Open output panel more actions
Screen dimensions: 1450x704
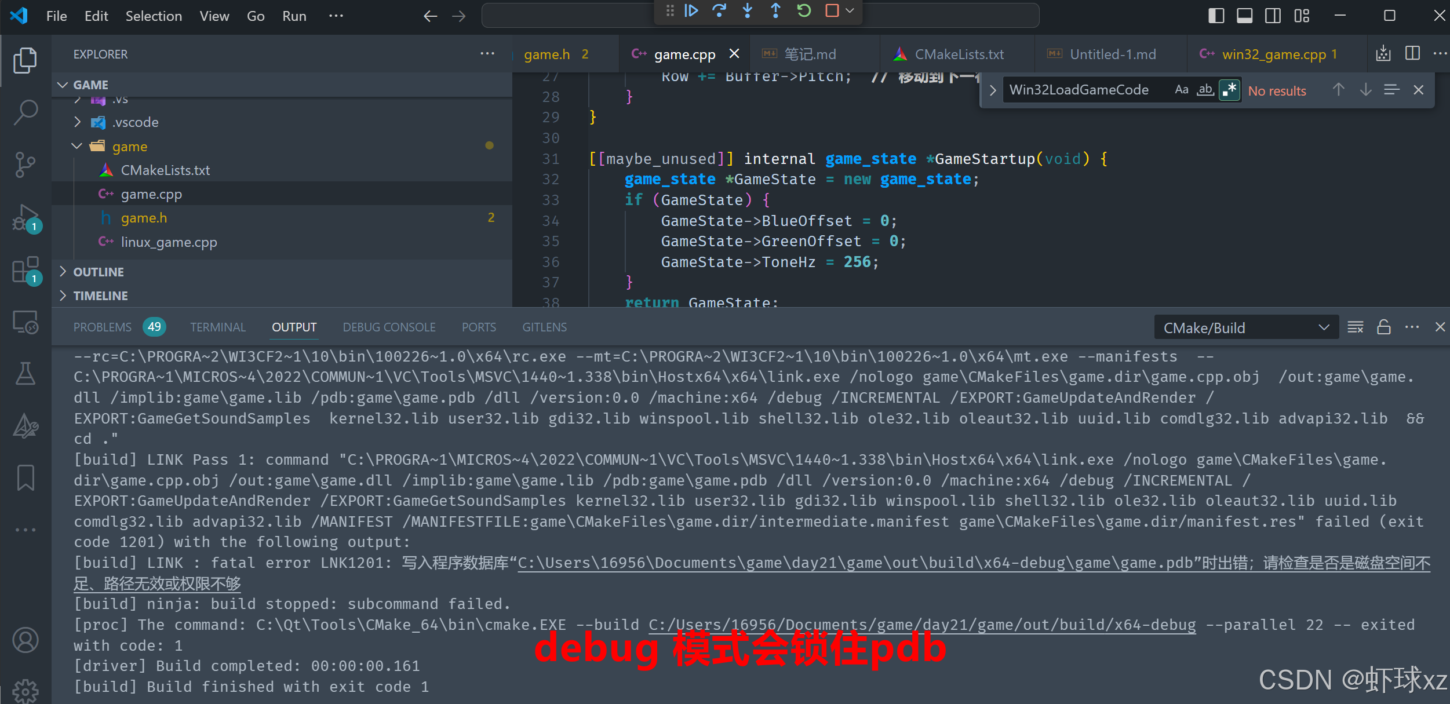[x=1412, y=327]
